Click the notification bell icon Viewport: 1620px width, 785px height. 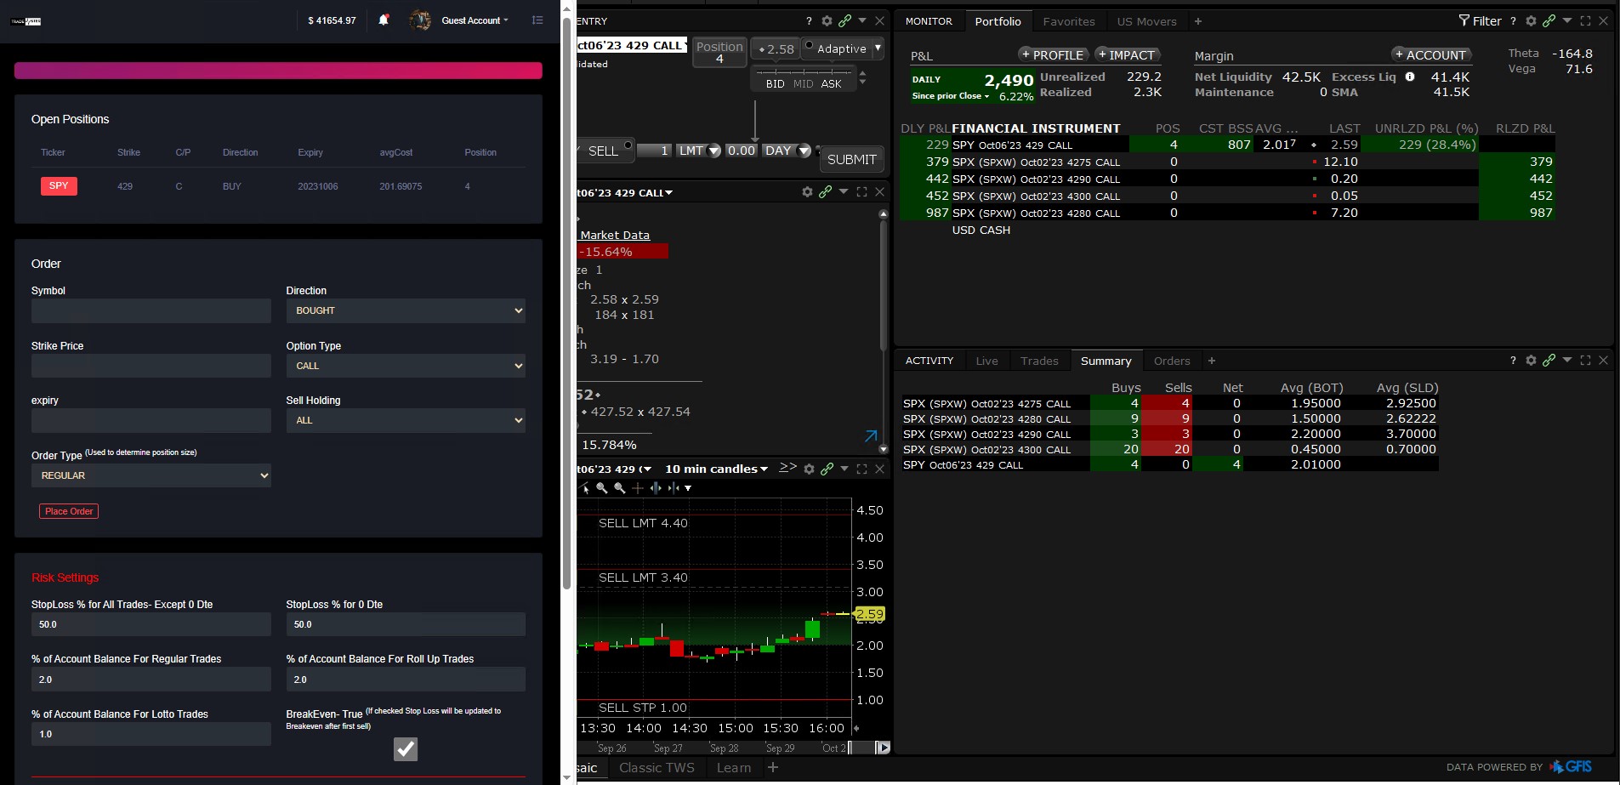[384, 20]
